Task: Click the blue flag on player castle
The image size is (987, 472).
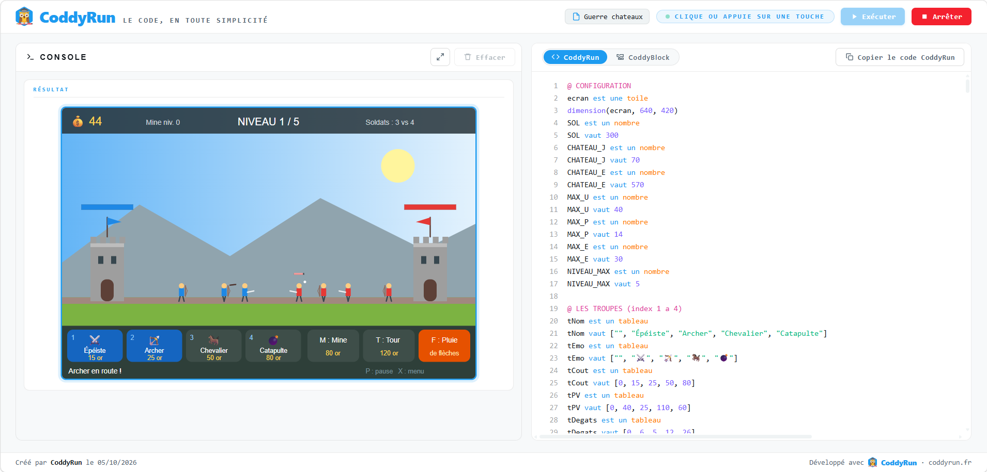Action: click(113, 222)
